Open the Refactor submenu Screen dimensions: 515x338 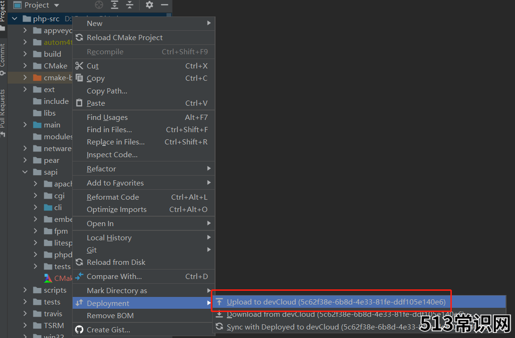tap(143, 169)
